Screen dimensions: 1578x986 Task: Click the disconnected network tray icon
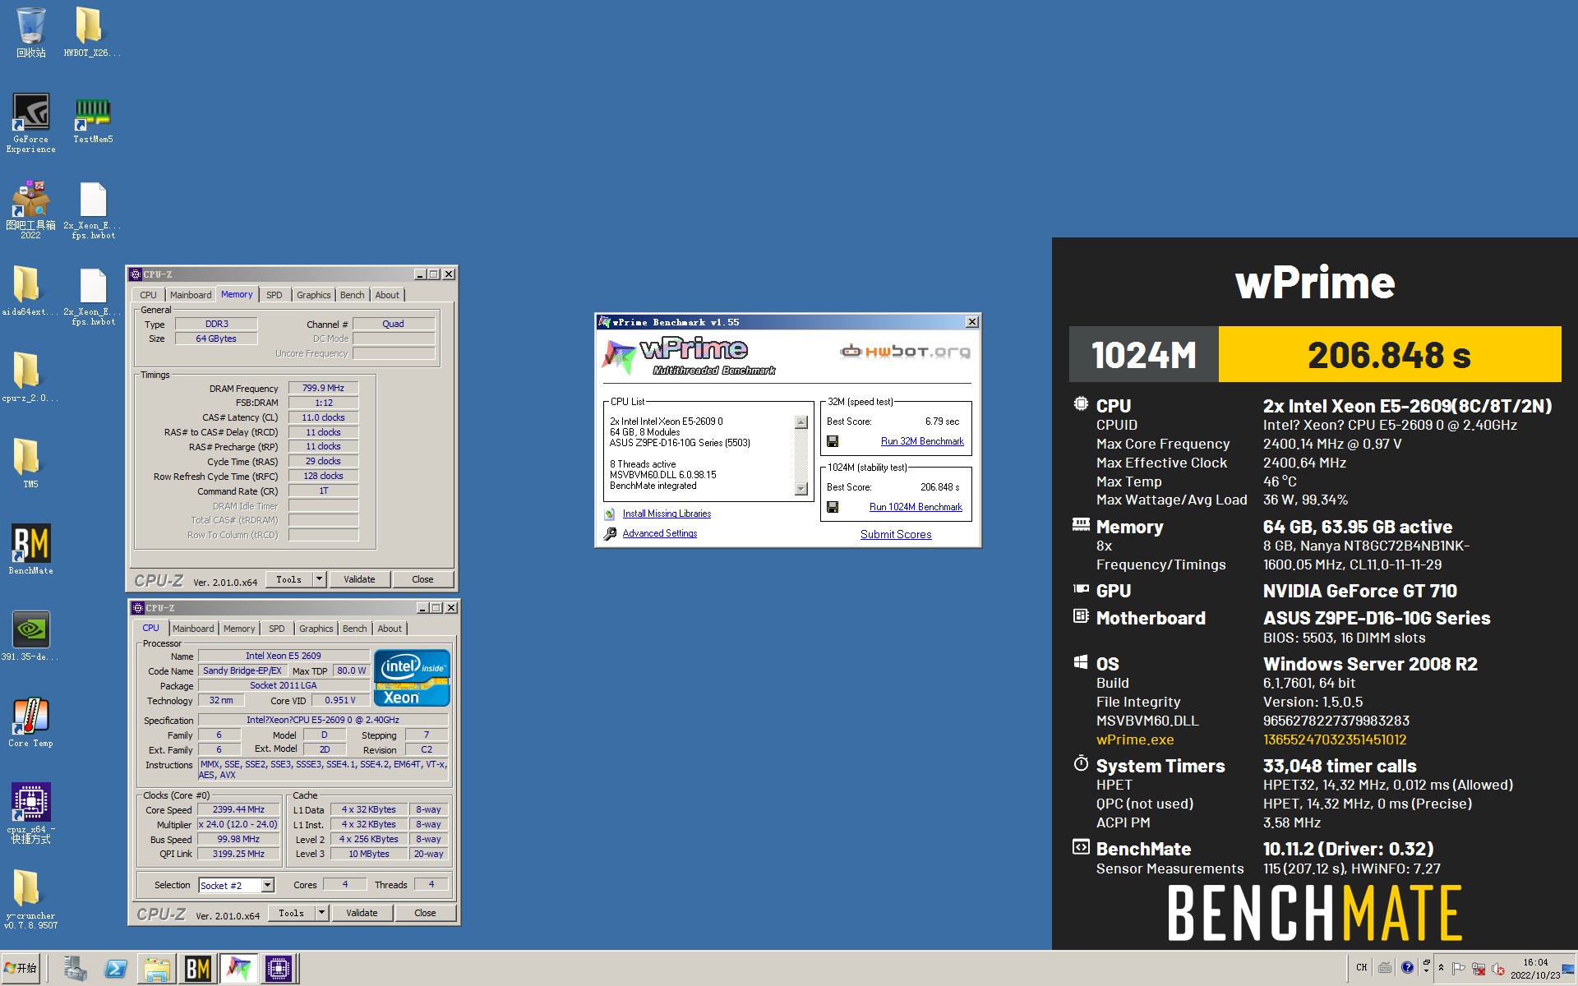click(1479, 969)
